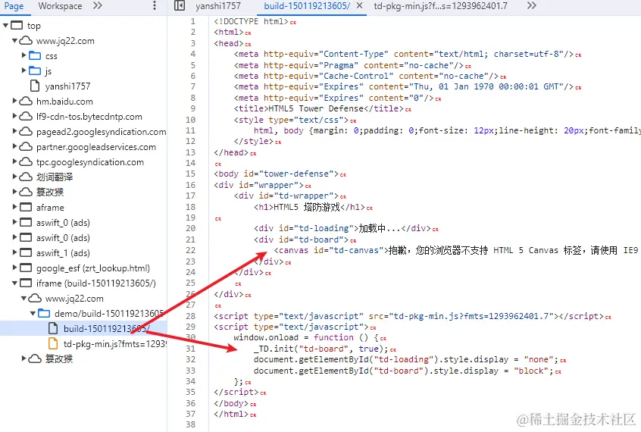Viewport: 641px width, 432px height.
Task: Switch to the yanshi1757 editor tab
Action: tap(218, 6)
